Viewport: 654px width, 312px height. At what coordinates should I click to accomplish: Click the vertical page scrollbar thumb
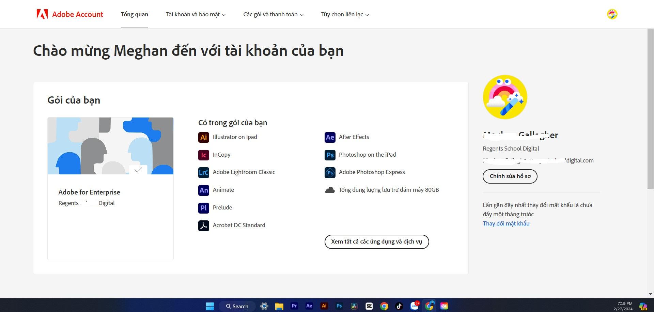651,109
